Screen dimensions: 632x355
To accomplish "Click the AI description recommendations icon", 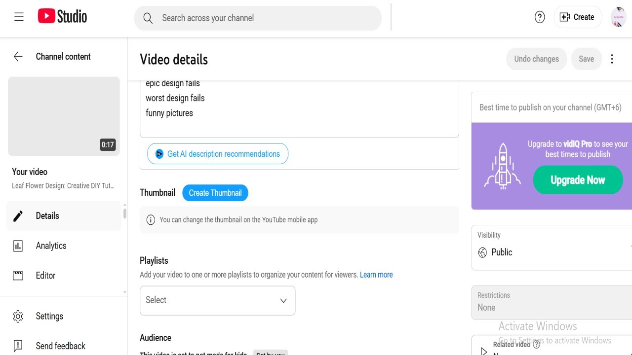I will [159, 154].
